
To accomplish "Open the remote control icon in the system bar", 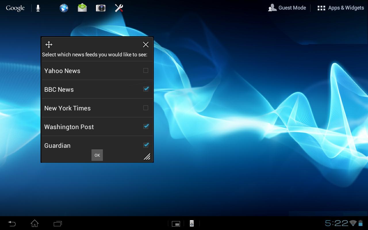I will tap(192, 223).
